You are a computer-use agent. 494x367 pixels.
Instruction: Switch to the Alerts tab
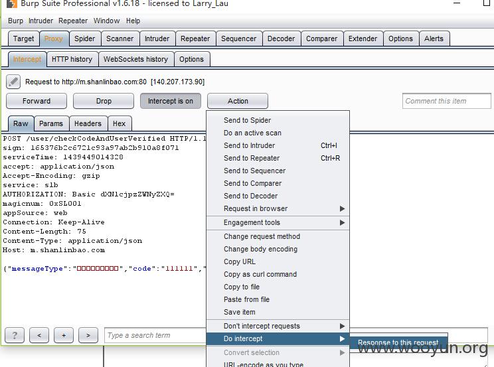[434, 38]
